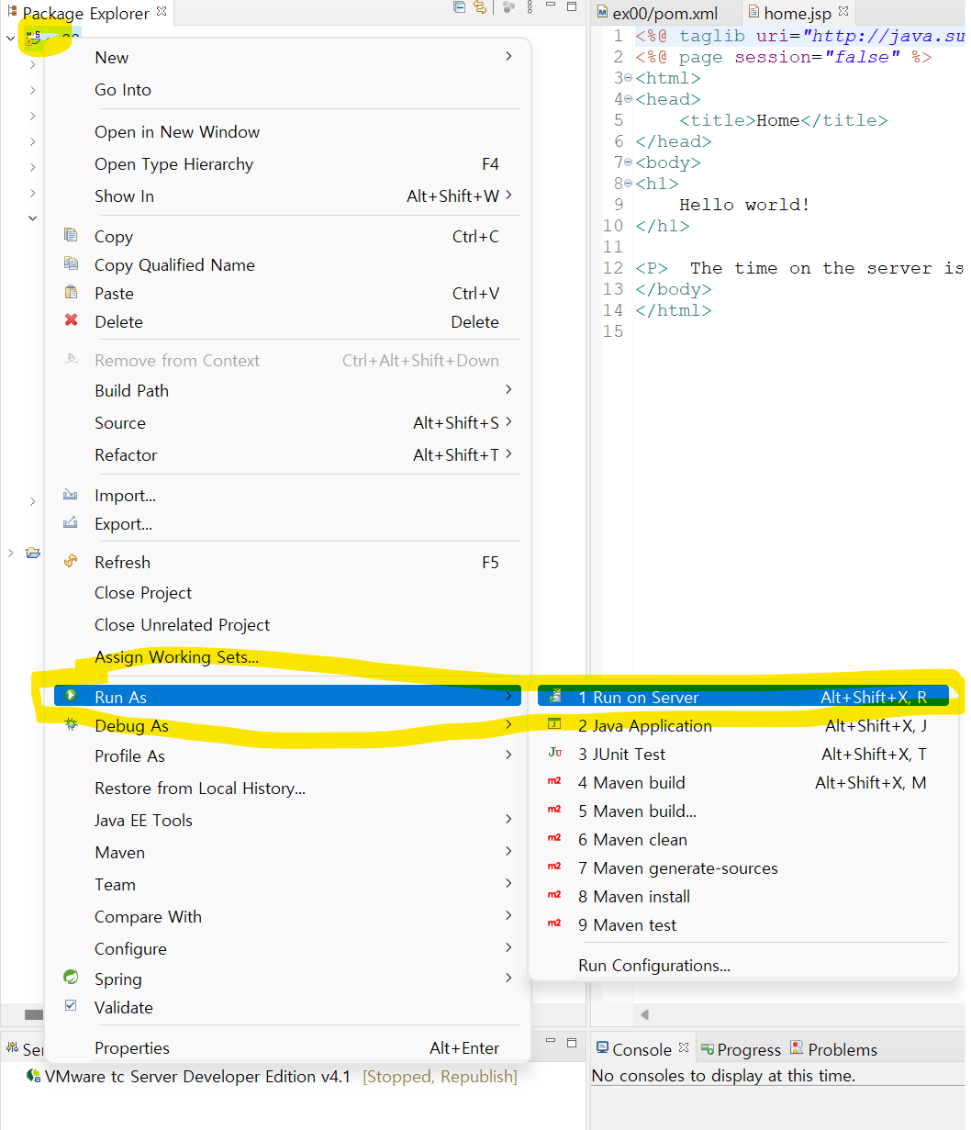
Task: Click the JUnit Test icon
Action: [x=554, y=753]
